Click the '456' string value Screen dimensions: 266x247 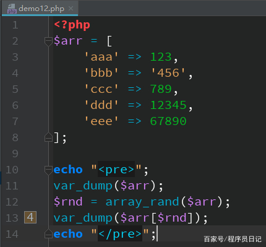click(x=168, y=73)
